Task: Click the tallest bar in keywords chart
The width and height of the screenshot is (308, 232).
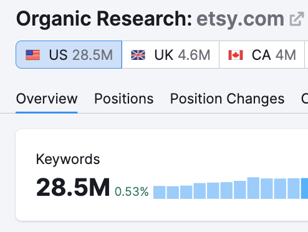Action: click(253, 188)
